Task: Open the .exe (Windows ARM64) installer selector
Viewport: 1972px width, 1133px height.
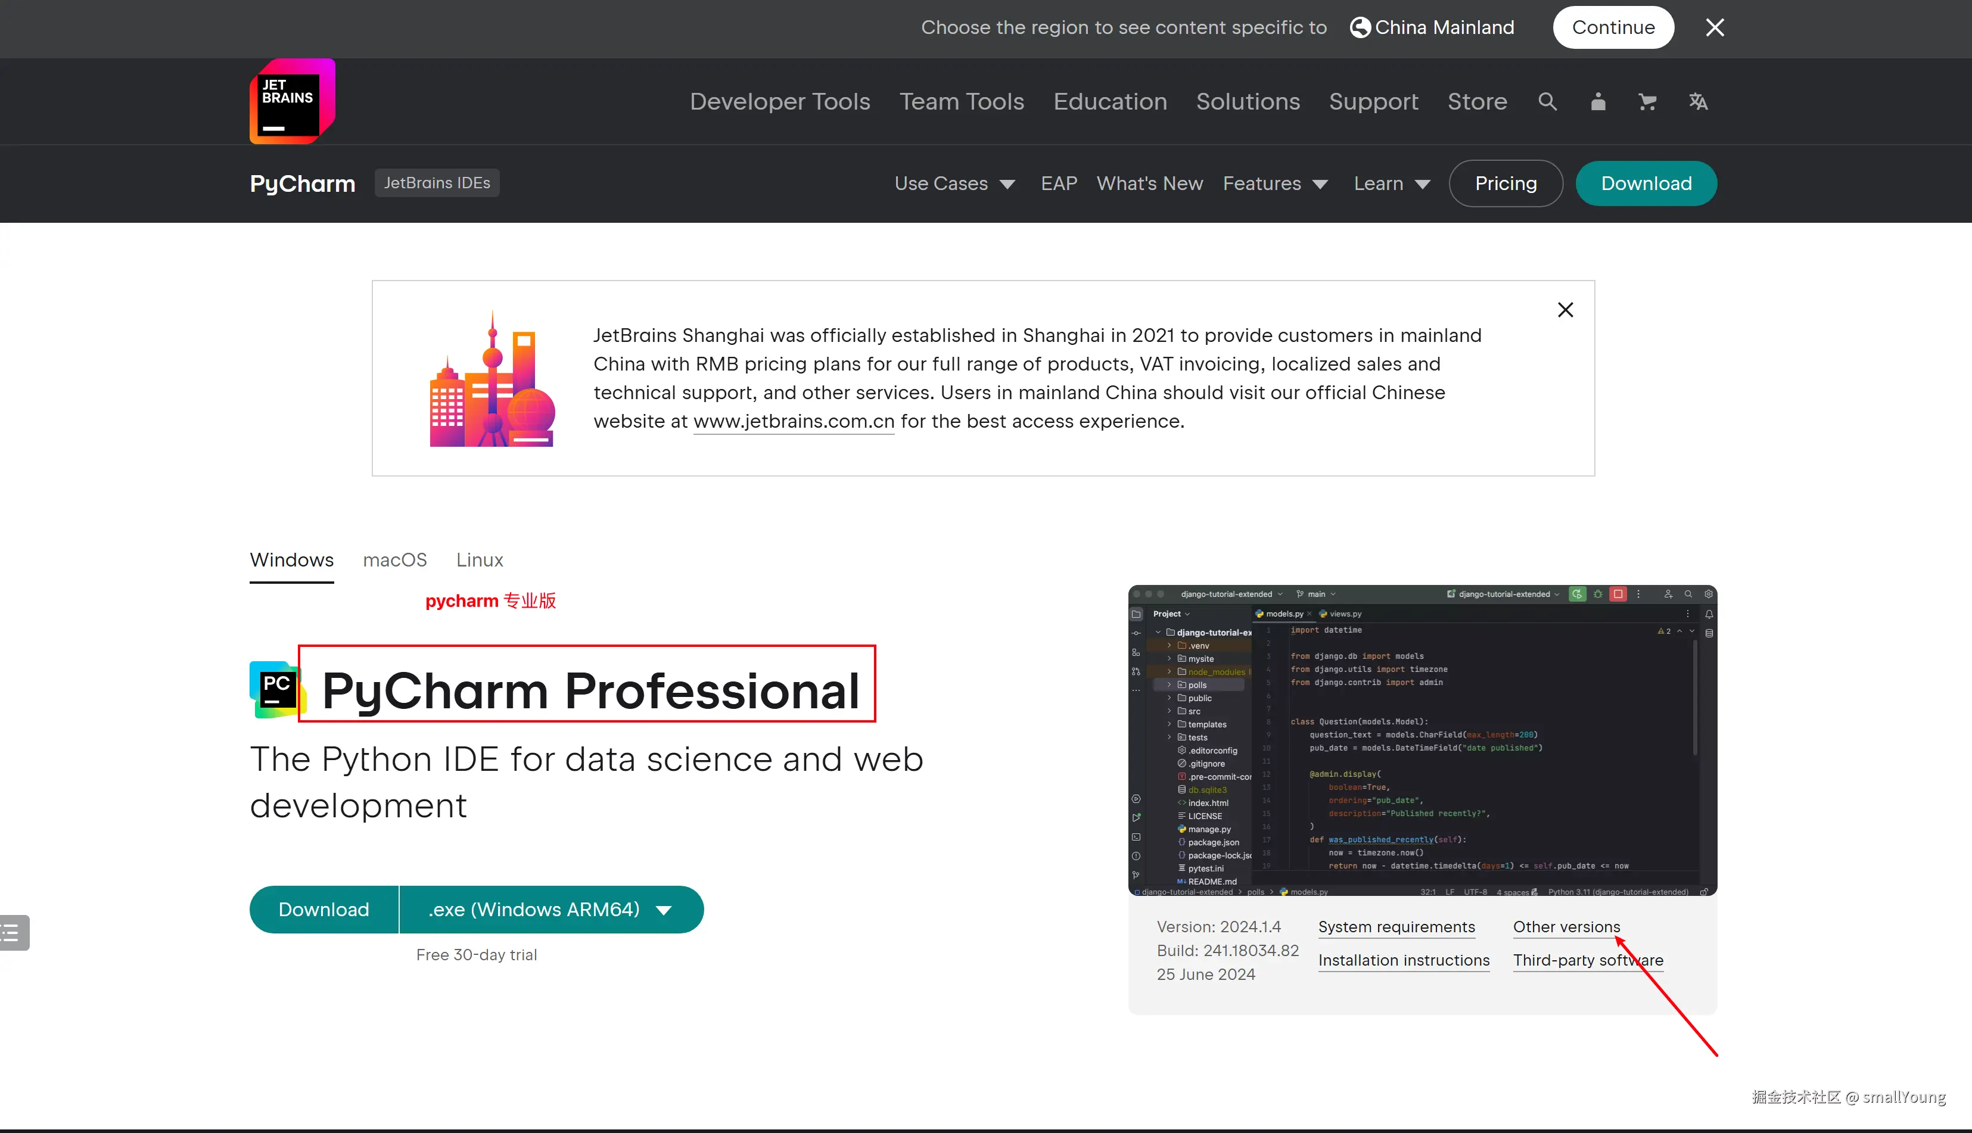Action: coord(551,909)
